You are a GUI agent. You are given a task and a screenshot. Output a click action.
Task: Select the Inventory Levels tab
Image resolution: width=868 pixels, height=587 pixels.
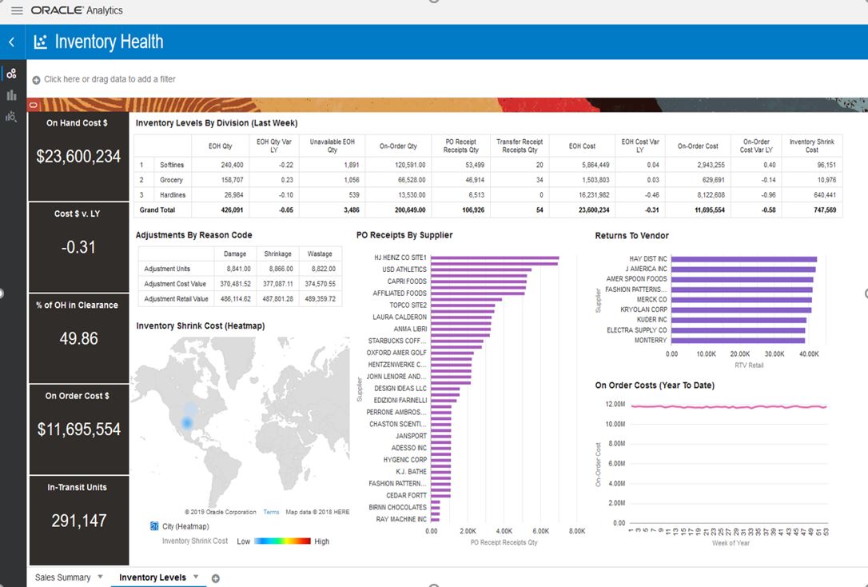[x=152, y=577]
